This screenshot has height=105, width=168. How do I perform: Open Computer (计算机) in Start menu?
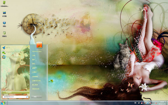coord(34,72)
